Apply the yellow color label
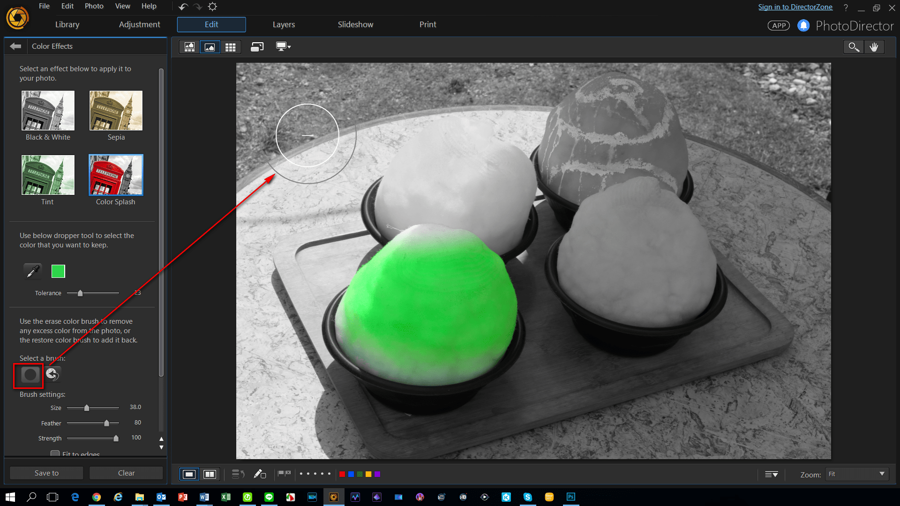The width and height of the screenshot is (900, 506). (368, 474)
